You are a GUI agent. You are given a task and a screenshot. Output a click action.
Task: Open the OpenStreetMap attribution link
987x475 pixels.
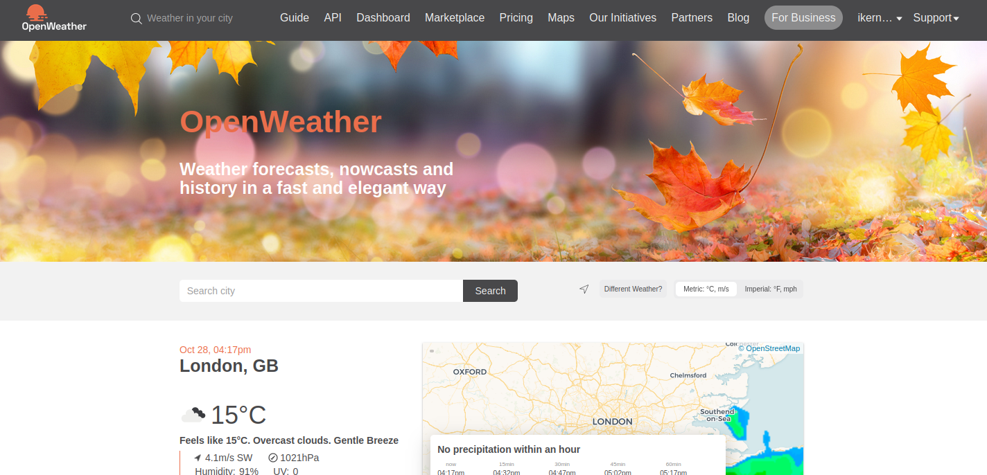[772, 348]
